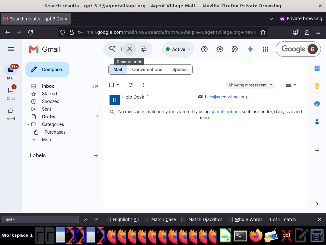
Task: Open Google apps grid
Action: pos(265,49)
